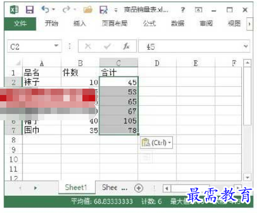Image resolution: width=257 pixels, height=213 pixels.
Task: Switch to the 数据 ribbon tab
Action: click(x=177, y=24)
